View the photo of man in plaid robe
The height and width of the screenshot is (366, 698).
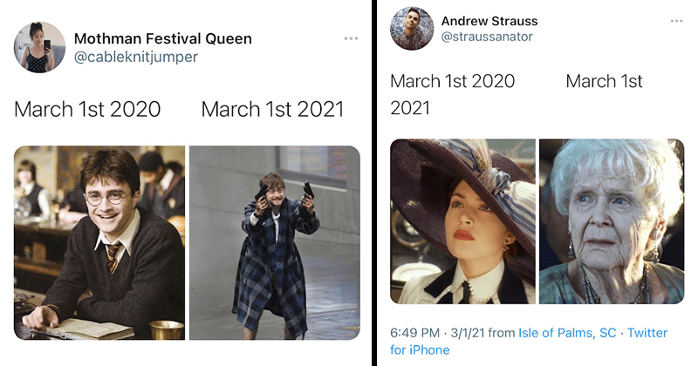274,242
